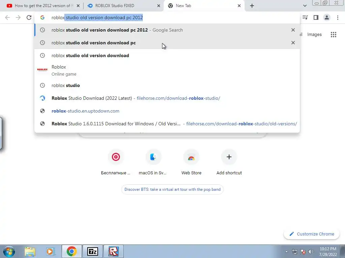Click the network tray icon

[294, 252]
